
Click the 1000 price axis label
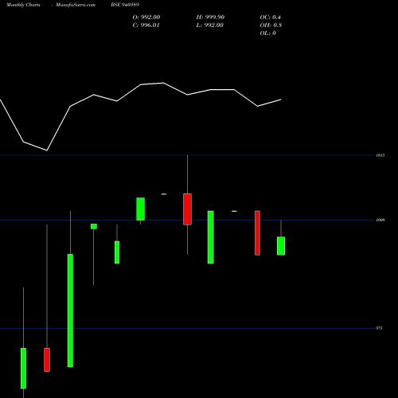pos(380,220)
